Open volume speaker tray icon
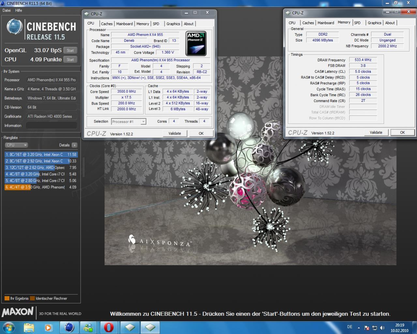 pyautogui.click(x=382, y=328)
